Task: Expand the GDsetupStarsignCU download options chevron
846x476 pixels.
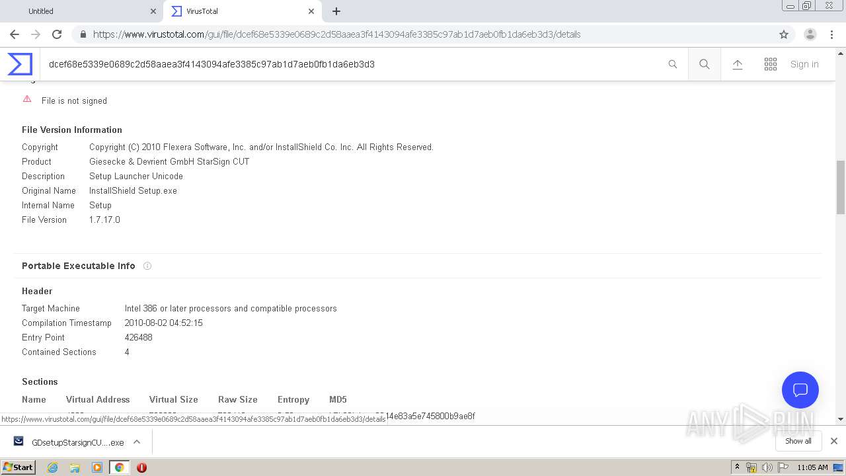Action: coord(137,442)
